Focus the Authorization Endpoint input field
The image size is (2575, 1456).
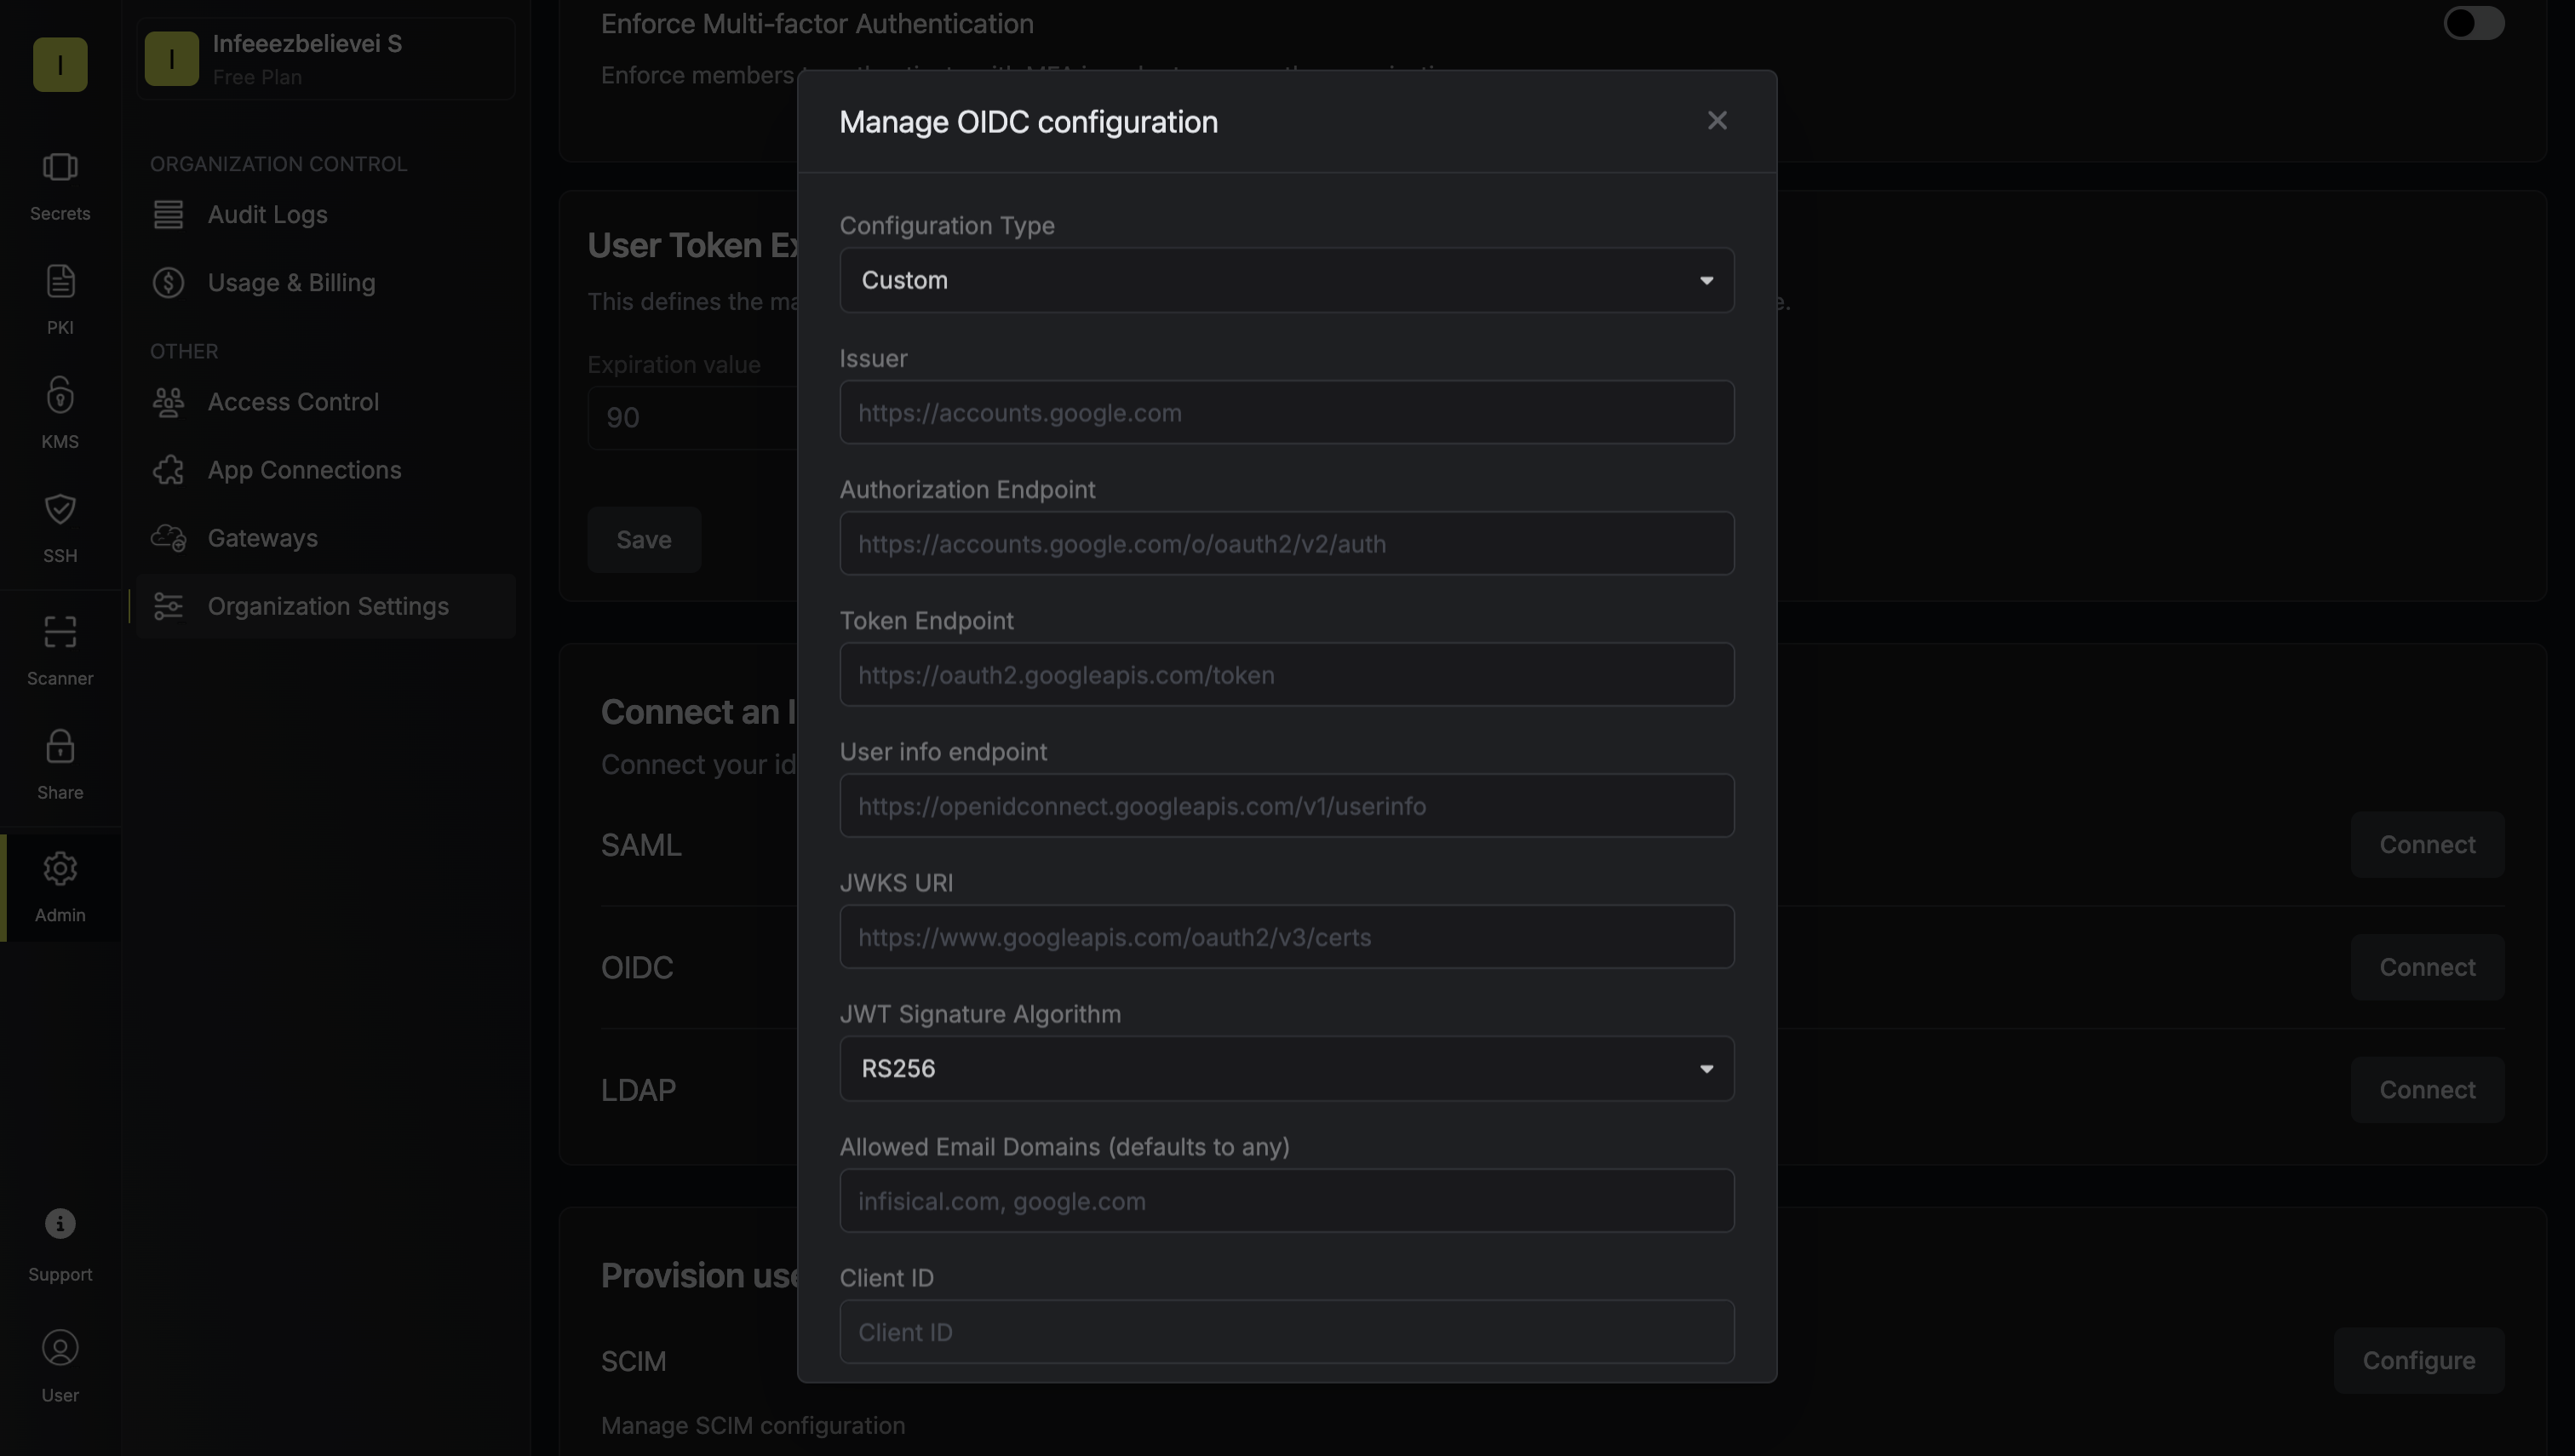[1287, 544]
